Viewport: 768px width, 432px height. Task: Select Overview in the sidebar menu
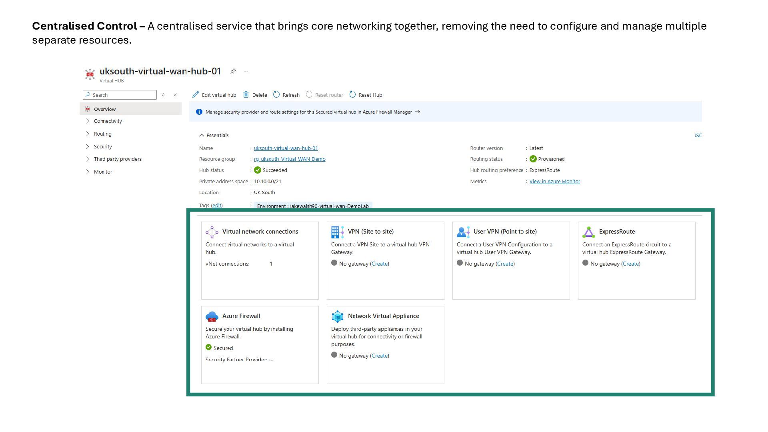[130, 109]
